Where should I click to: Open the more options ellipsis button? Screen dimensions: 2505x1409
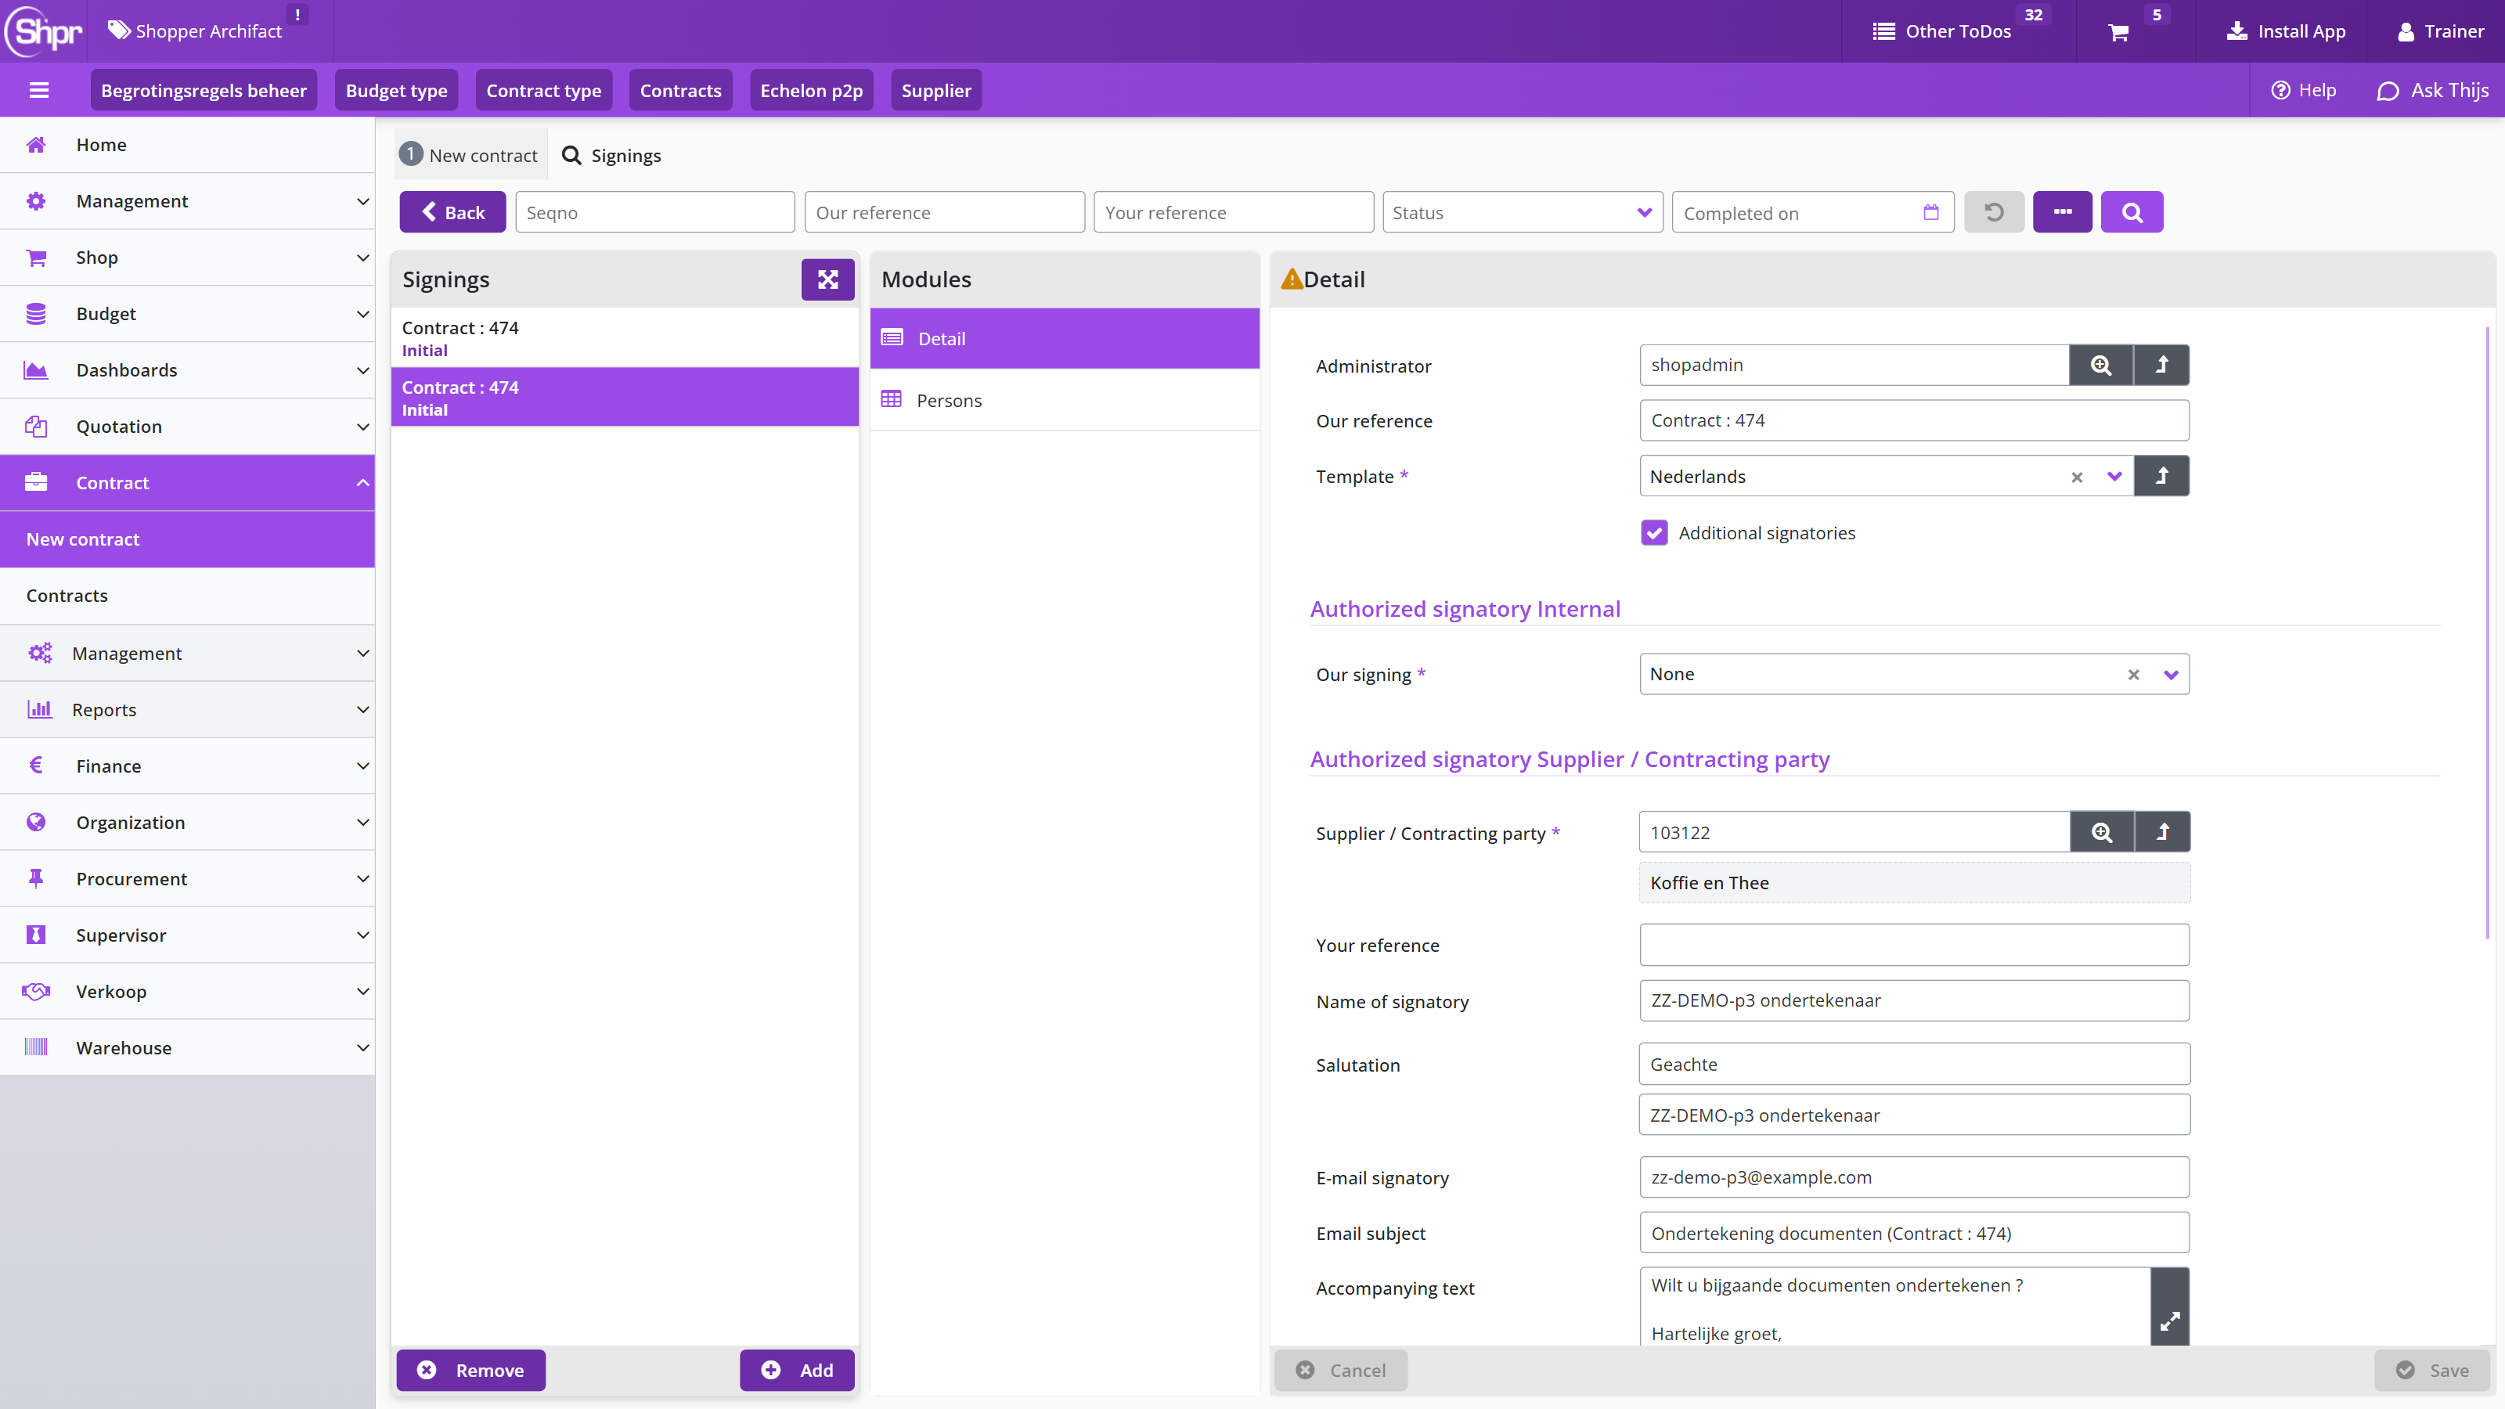tap(2062, 212)
